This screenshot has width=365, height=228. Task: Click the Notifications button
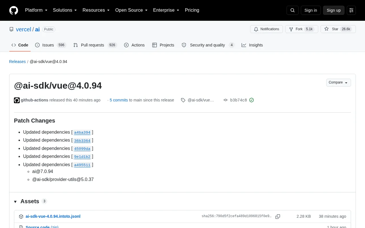pyautogui.click(x=266, y=29)
